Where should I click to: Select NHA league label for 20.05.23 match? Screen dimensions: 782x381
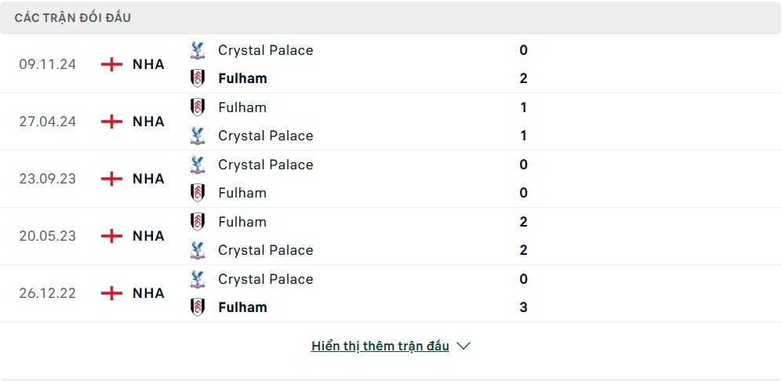(x=148, y=236)
